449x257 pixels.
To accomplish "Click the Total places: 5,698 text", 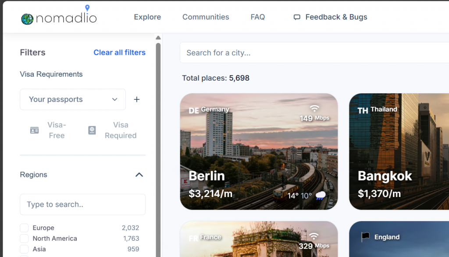I will click(x=216, y=78).
